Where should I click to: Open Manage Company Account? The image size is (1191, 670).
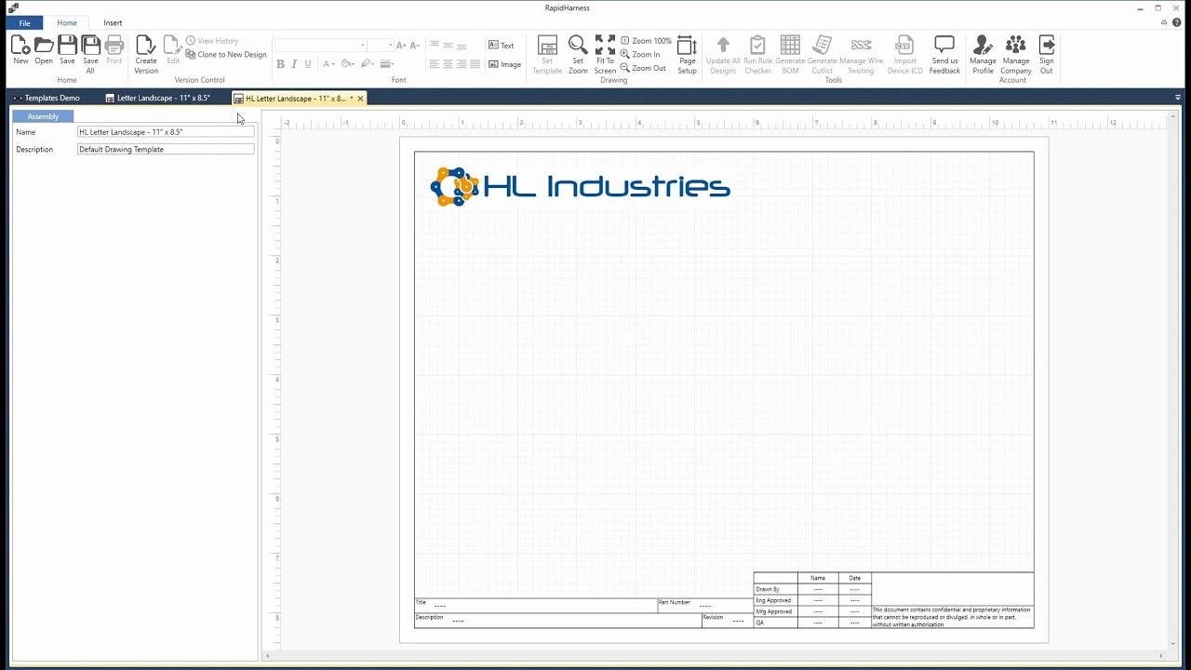point(1016,54)
